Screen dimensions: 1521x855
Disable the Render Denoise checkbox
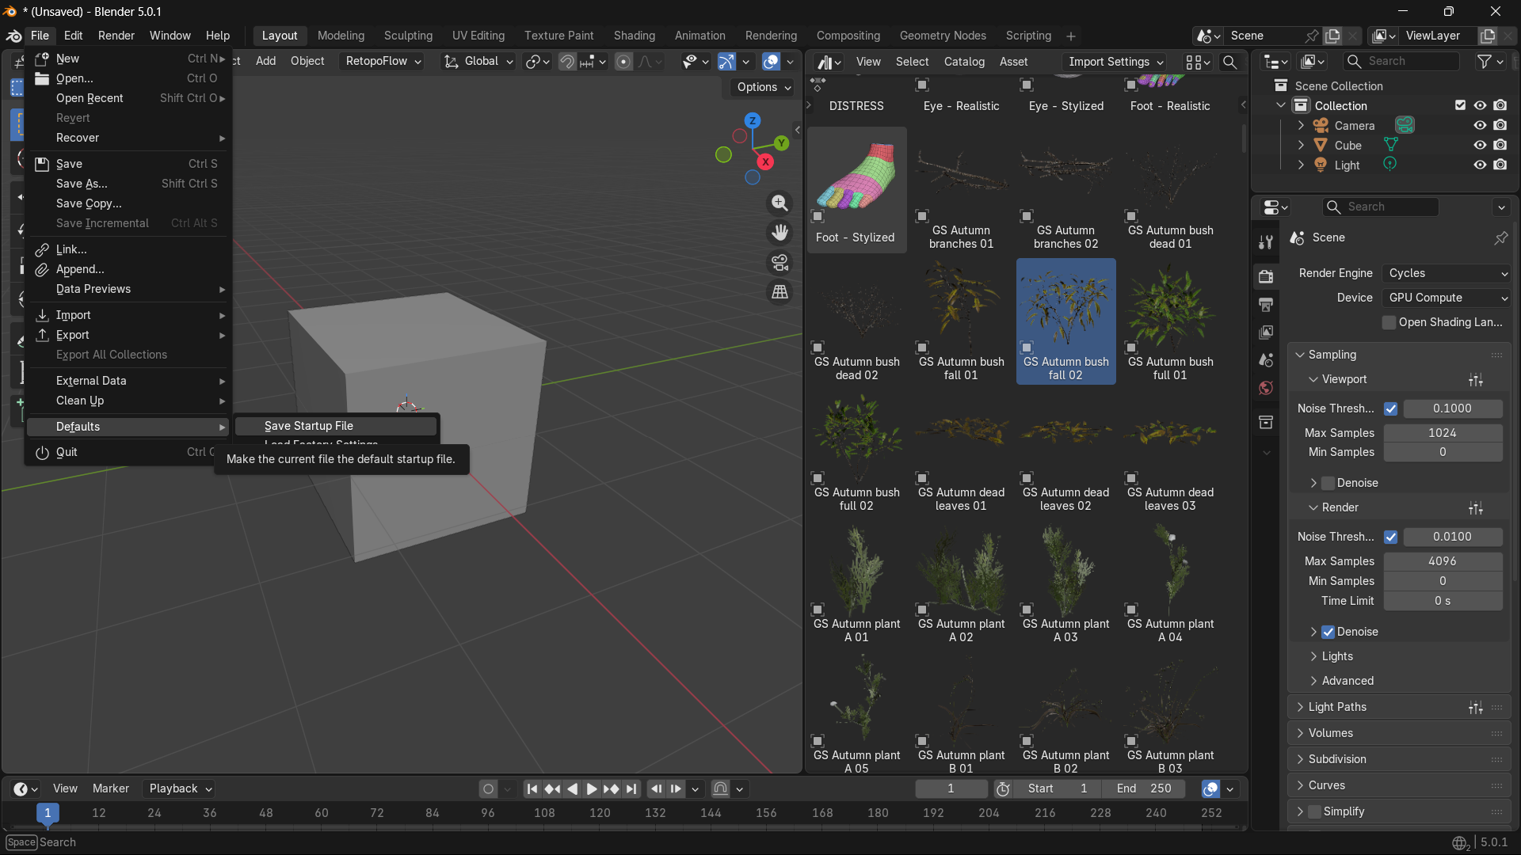1328,632
